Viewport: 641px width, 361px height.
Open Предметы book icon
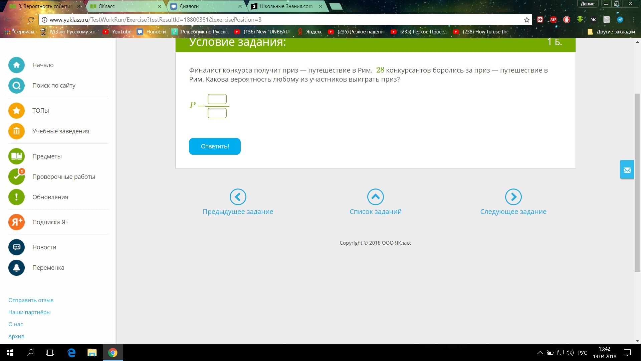click(16, 156)
